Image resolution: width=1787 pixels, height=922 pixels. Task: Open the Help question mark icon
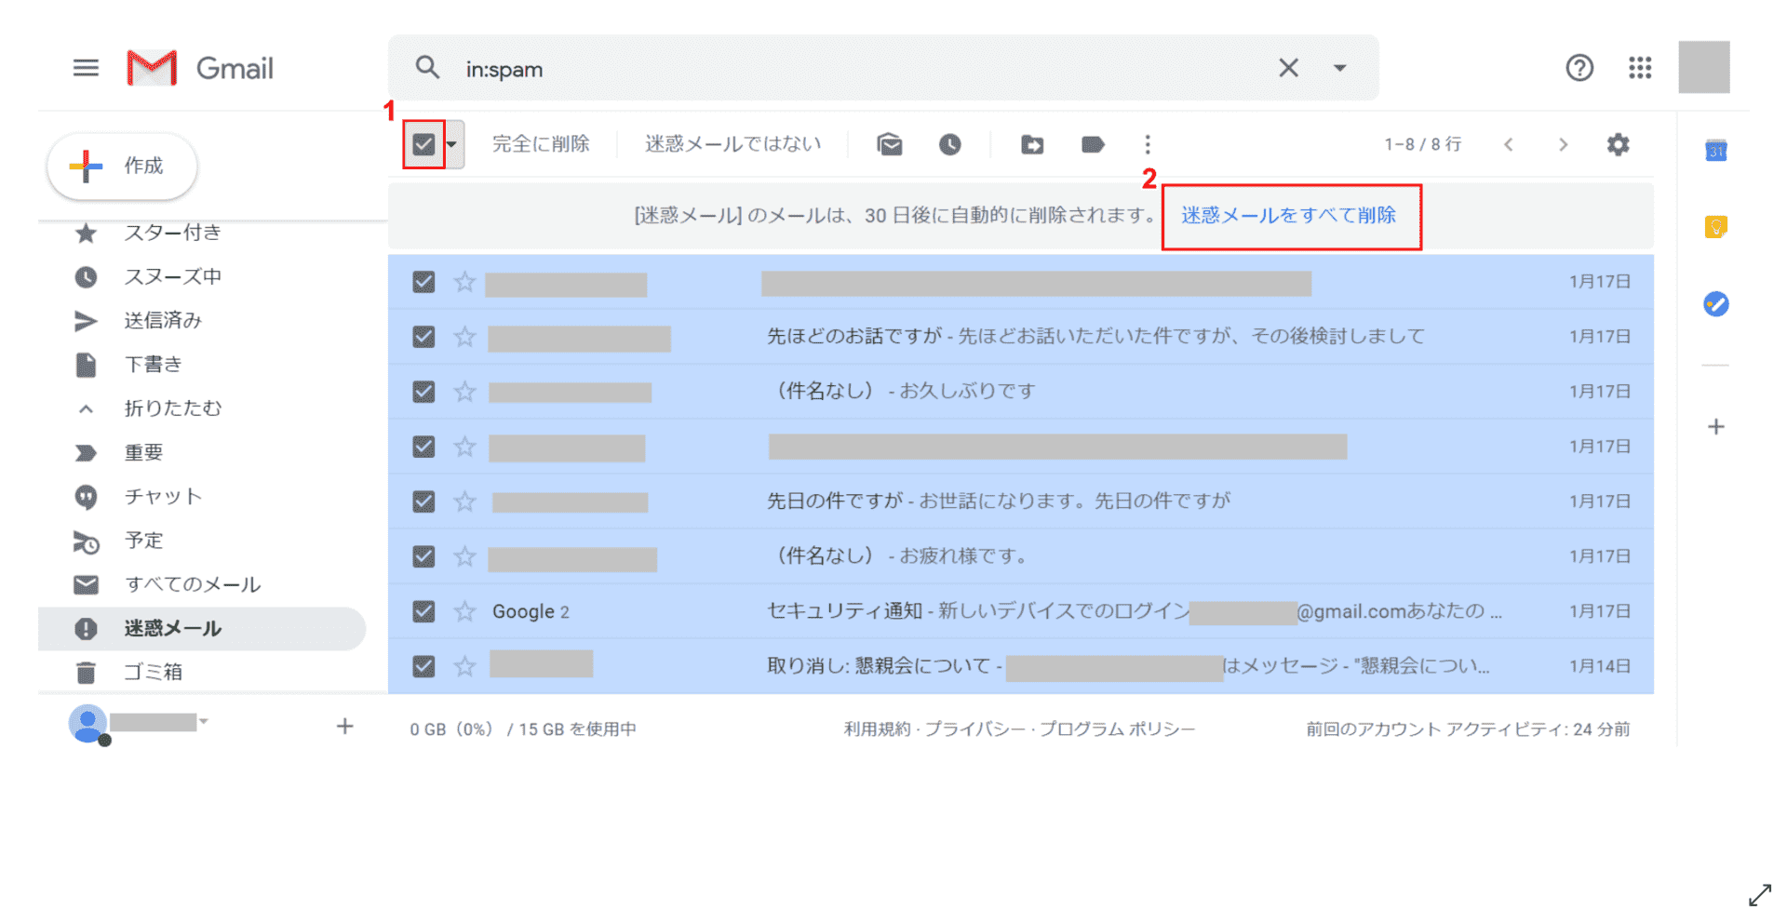[1579, 68]
